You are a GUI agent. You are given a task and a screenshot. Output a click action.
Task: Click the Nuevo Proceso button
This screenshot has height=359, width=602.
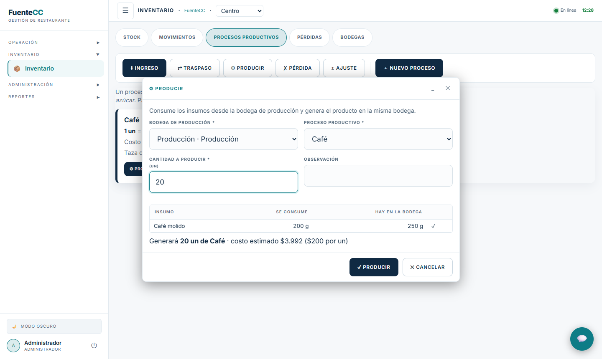(x=409, y=68)
